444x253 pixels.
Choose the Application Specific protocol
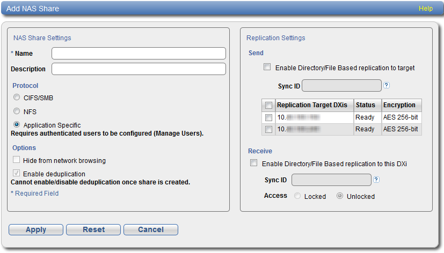[x=17, y=125]
